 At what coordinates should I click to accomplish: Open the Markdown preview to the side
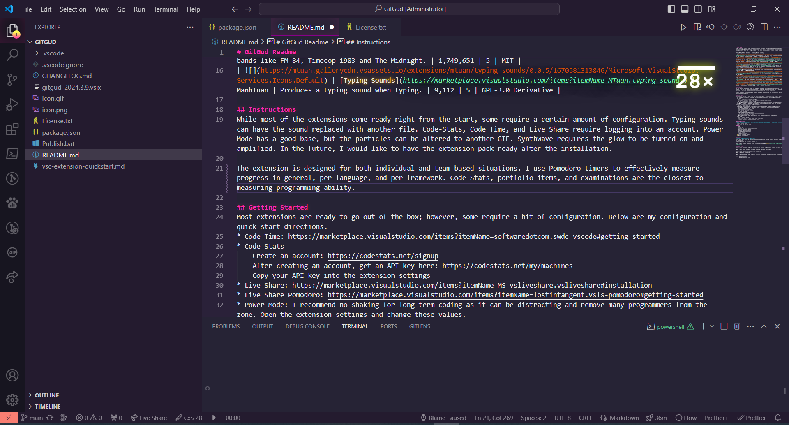click(x=697, y=27)
